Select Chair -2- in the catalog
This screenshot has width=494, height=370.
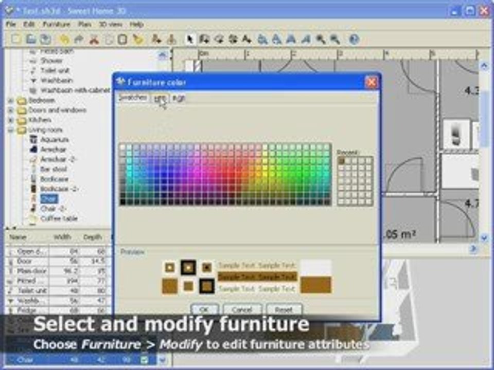coord(53,209)
